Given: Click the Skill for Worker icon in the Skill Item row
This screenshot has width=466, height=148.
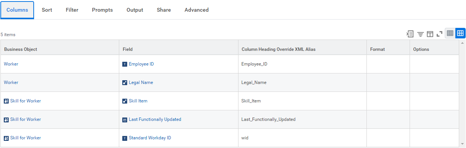Looking at the screenshot, I should click(6, 101).
